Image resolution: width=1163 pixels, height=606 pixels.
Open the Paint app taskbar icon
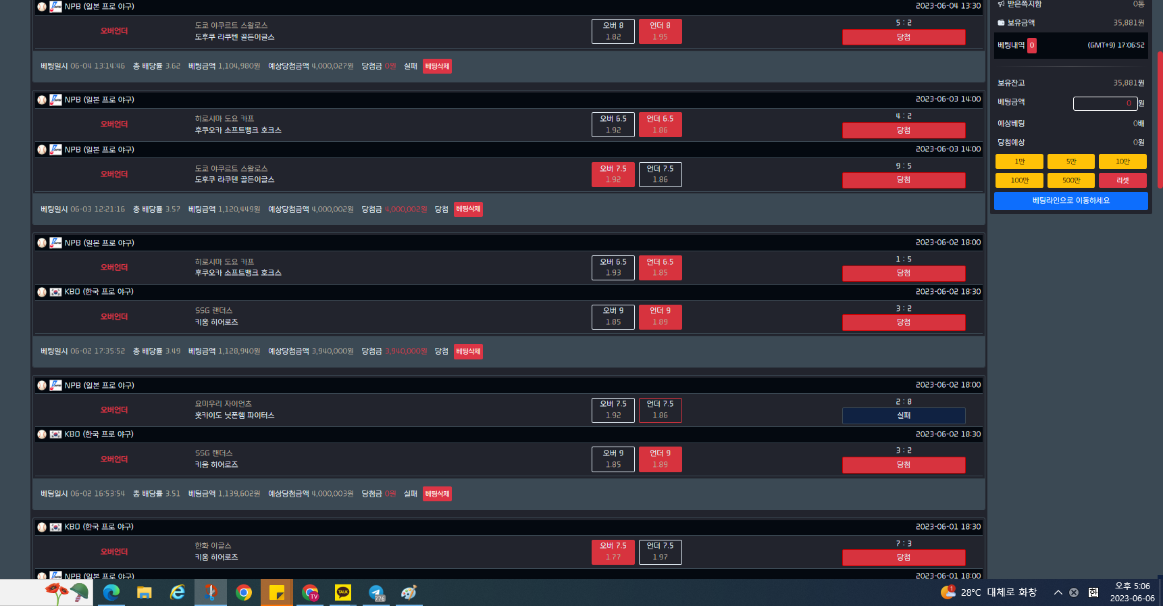[x=409, y=592]
